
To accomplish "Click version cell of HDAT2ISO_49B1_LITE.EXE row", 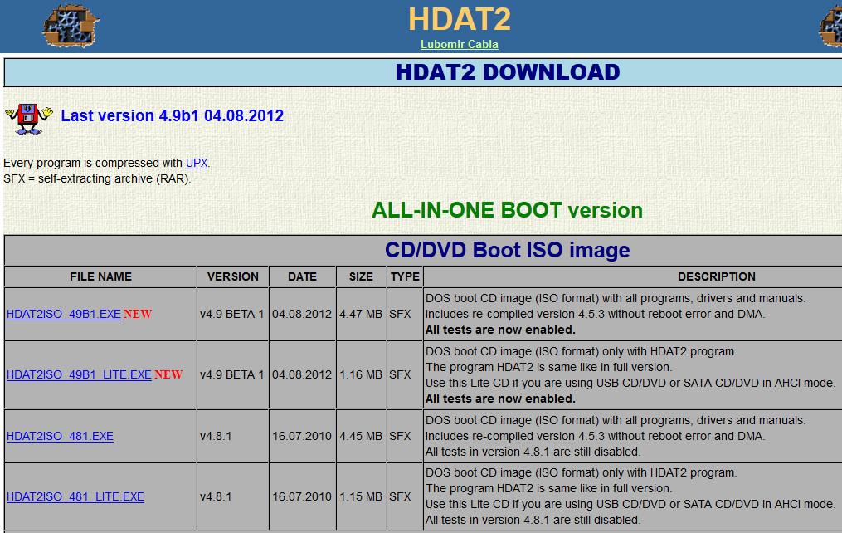I will (232, 374).
